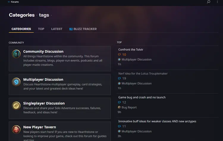Click category badge under Innovative buff ideas
This screenshot has height=141, width=223.
[x=119, y=131]
